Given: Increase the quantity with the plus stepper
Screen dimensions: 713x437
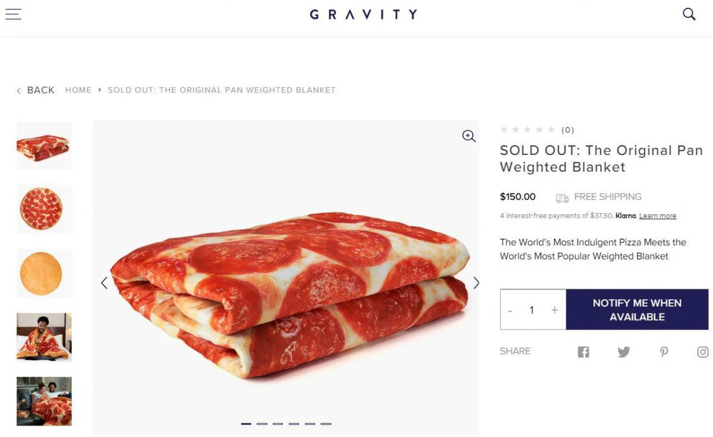Looking at the screenshot, I should [554, 309].
